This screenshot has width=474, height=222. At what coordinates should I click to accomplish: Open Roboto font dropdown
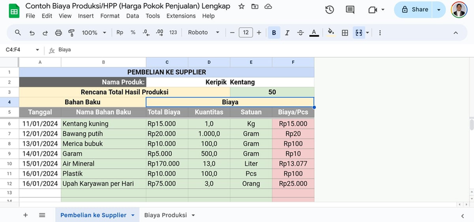coord(203,33)
